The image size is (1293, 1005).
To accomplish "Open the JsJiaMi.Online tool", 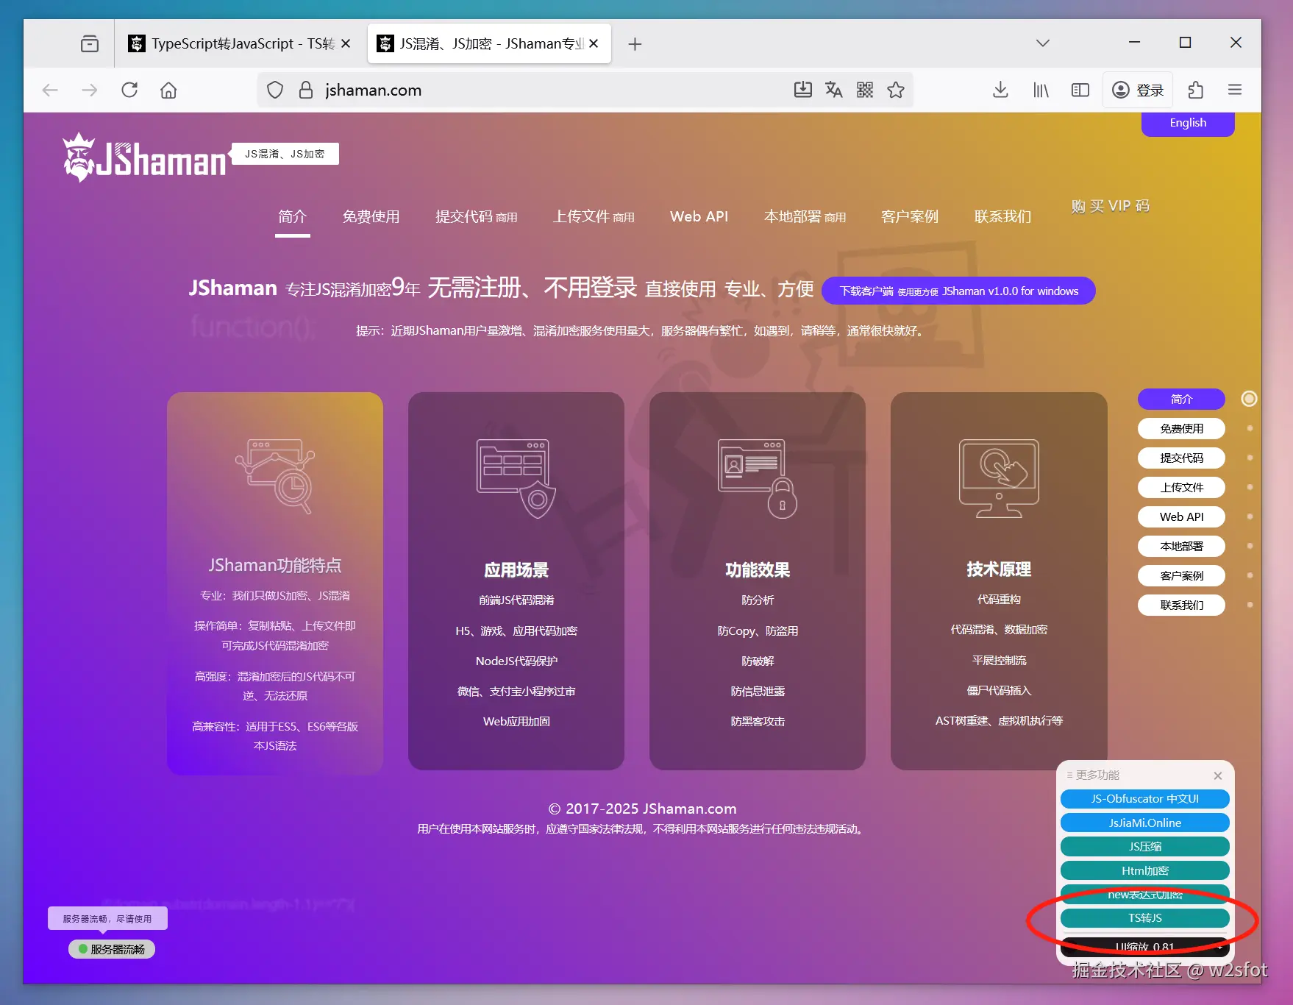I will pyautogui.click(x=1144, y=823).
